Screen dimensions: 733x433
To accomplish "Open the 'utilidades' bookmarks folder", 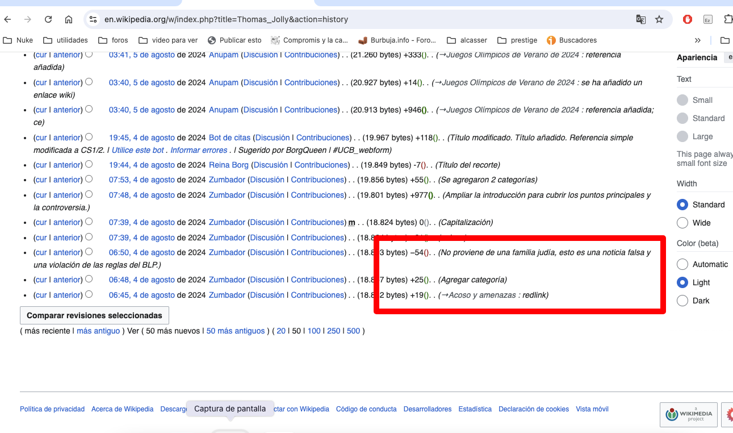I will tap(65, 40).
